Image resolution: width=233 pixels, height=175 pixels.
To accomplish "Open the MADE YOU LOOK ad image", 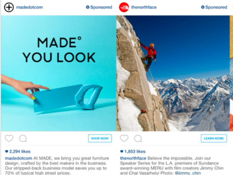I will coord(59,73).
